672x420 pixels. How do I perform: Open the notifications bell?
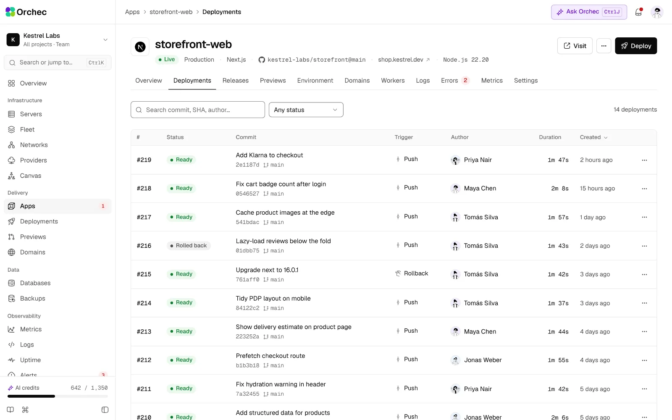click(638, 12)
